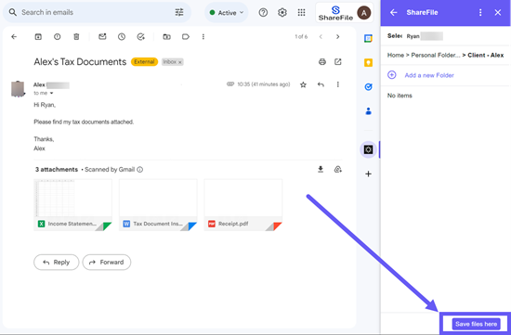Click Save files here button
511x335 pixels.
point(476,324)
